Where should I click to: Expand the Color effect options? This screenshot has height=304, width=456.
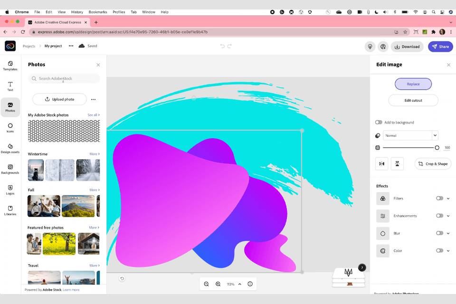pos(448,251)
